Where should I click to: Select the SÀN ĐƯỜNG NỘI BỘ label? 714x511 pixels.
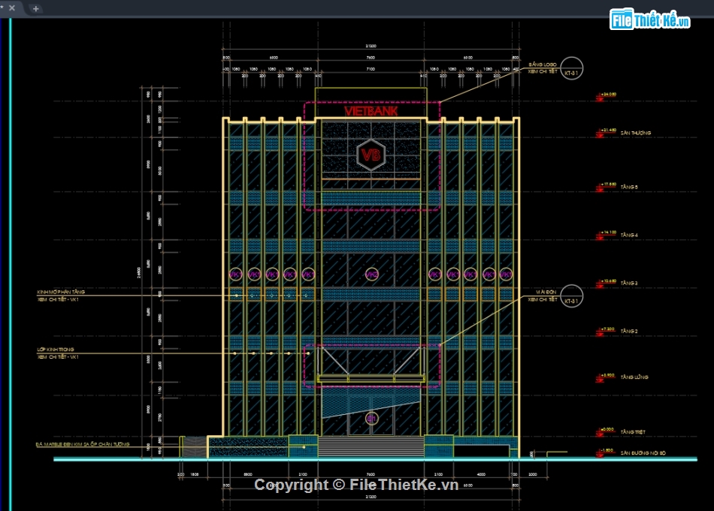(x=643, y=452)
